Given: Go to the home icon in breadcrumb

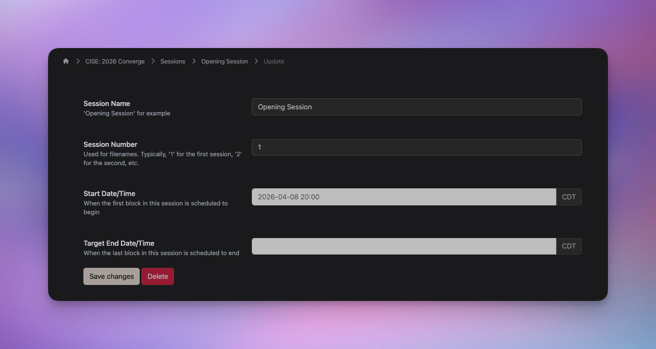Looking at the screenshot, I should [66, 61].
